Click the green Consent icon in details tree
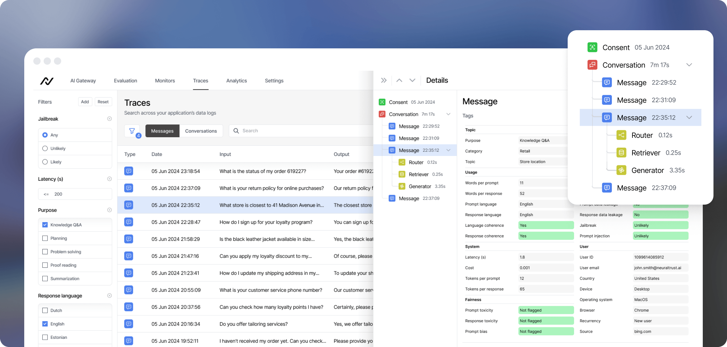This screenshot has height=347, width=727. coord(382,102)
